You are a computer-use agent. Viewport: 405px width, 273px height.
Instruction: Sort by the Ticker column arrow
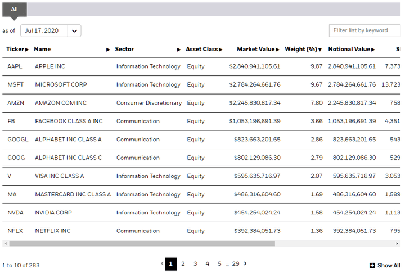(x=27, y=50)
